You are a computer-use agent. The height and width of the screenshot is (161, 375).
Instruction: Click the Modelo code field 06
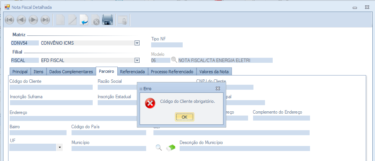161,60
